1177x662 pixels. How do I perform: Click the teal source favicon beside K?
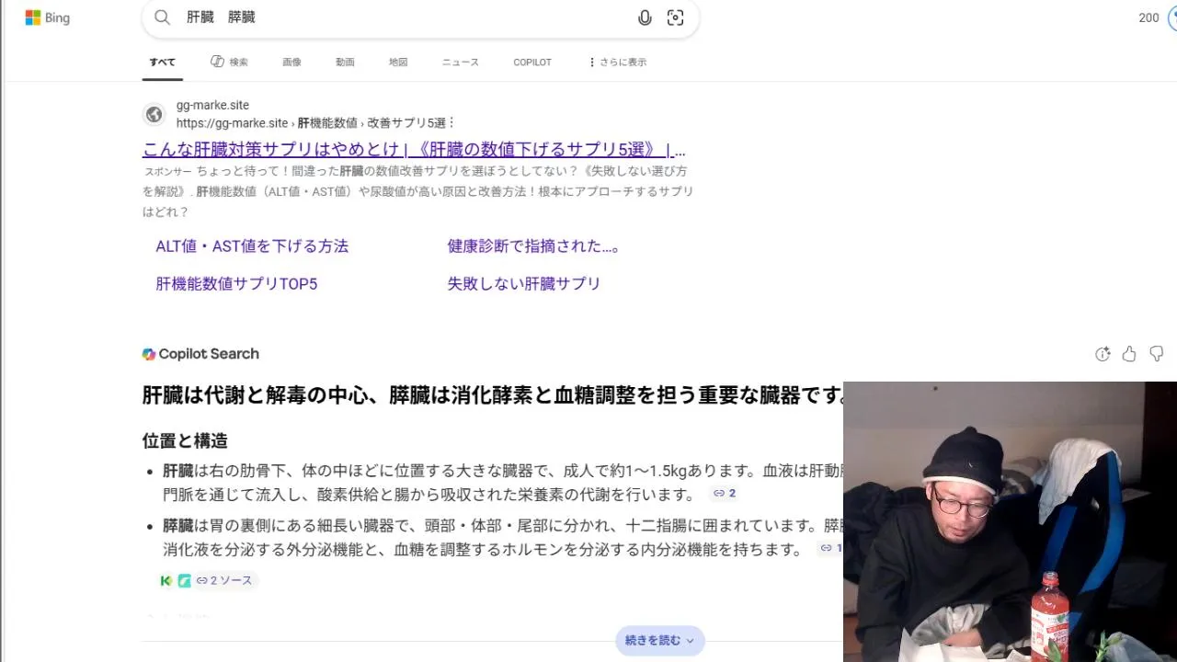[x=184, y=581]
